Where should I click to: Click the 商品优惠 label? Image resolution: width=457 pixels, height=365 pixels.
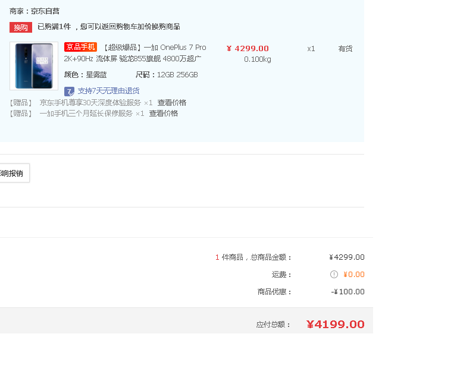[274, 292]
